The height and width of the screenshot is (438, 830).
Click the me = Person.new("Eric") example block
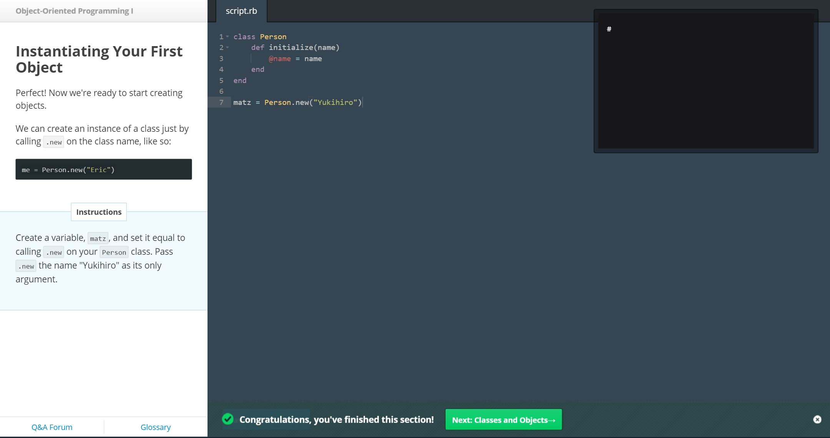point(103,169)
